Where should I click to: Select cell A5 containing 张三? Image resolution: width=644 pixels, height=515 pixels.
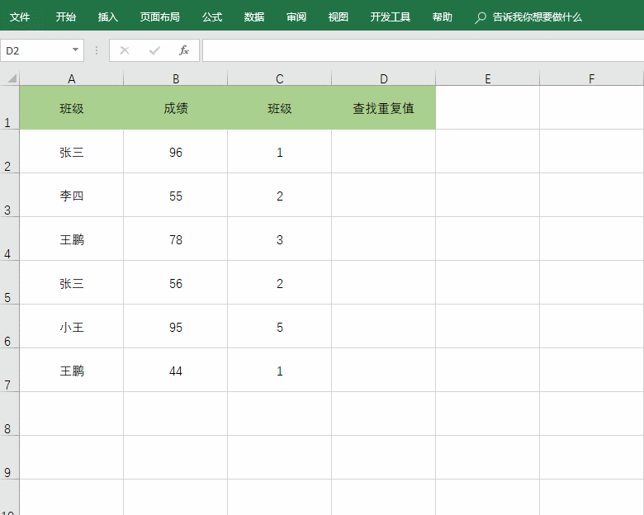coord(72,282)
